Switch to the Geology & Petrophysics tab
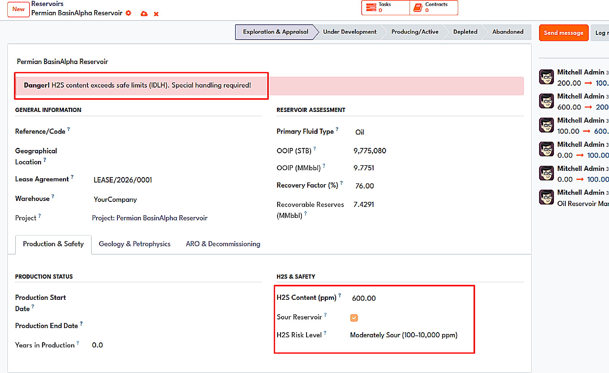This screenshot has width=609, height=373. pyautogui.click(x=135, y=244)
